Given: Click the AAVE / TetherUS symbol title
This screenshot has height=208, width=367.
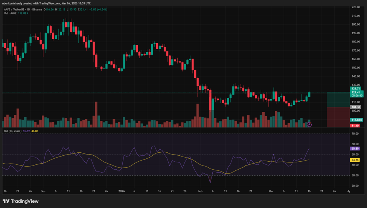Looking at the screenshot, I should click(19, 9).
